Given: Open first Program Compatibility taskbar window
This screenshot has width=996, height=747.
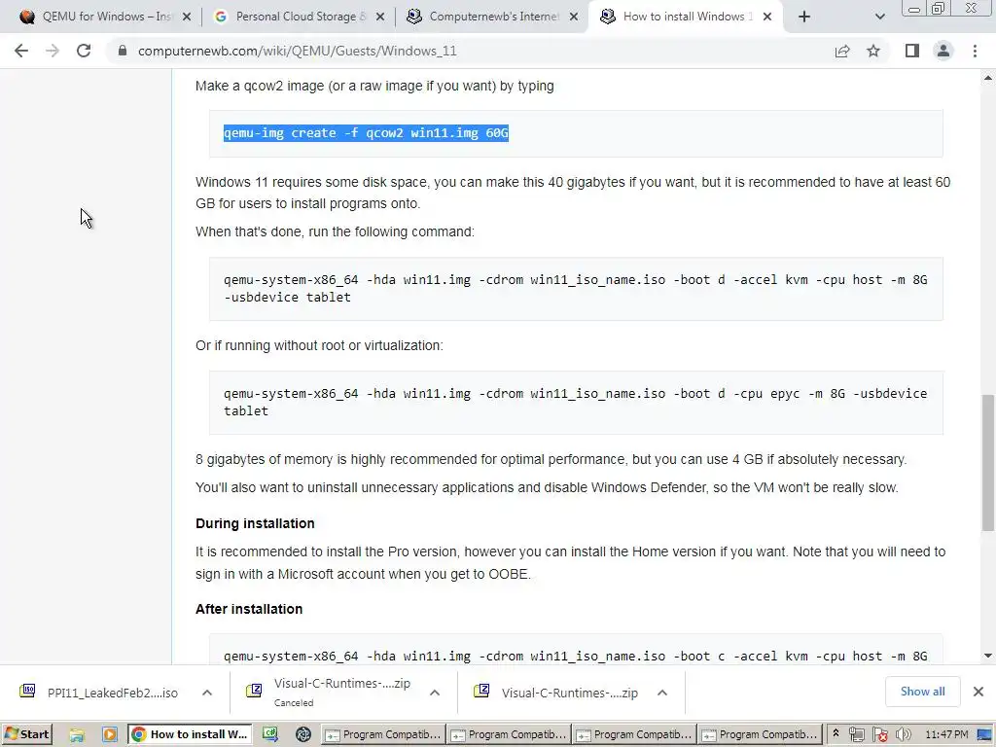Looking at the screenshot, I should [383, 734].
